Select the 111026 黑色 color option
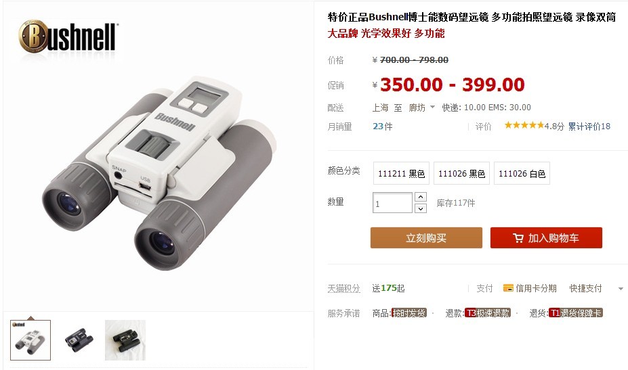This screenshot has height=370, width=628. tap(462, 173)
